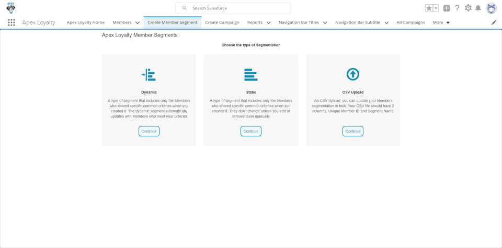Click the Apex dog logo
Viewport: 502px width, 248px height.
10,8
